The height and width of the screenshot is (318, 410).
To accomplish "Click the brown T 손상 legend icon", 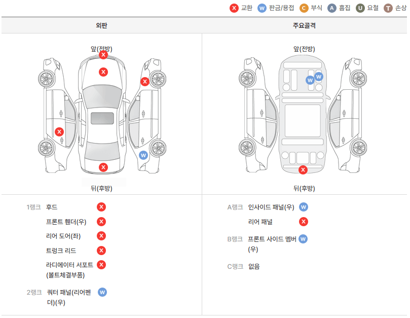I will [x=388, y=8].
